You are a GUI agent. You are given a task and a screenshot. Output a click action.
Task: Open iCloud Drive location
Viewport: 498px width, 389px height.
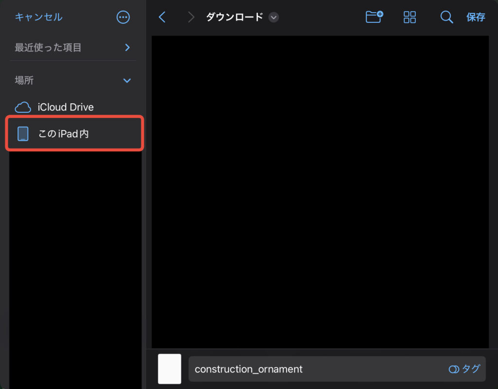66,107
